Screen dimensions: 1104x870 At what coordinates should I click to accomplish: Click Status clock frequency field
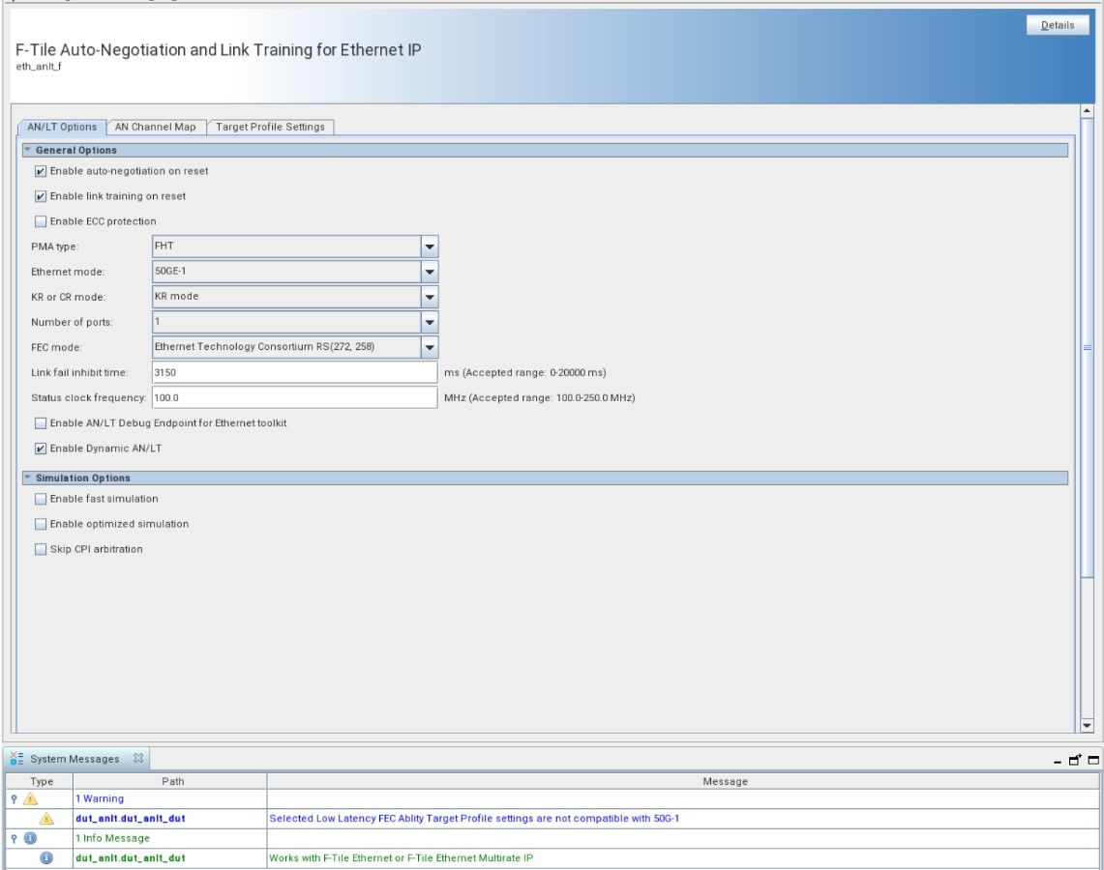294,398
